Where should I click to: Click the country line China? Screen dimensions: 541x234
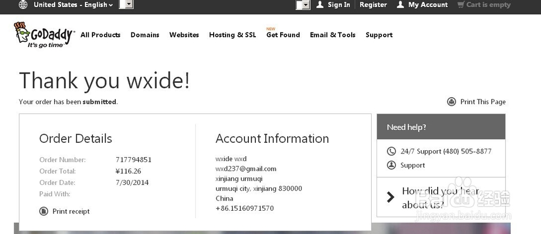click(x=225, y=198)
